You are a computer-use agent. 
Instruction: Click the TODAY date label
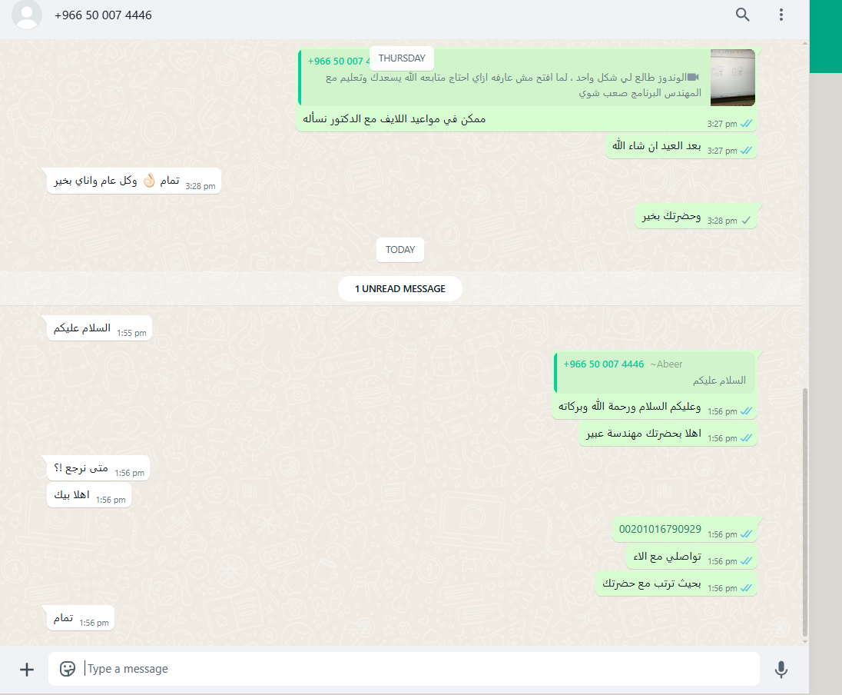pos(400,250)
